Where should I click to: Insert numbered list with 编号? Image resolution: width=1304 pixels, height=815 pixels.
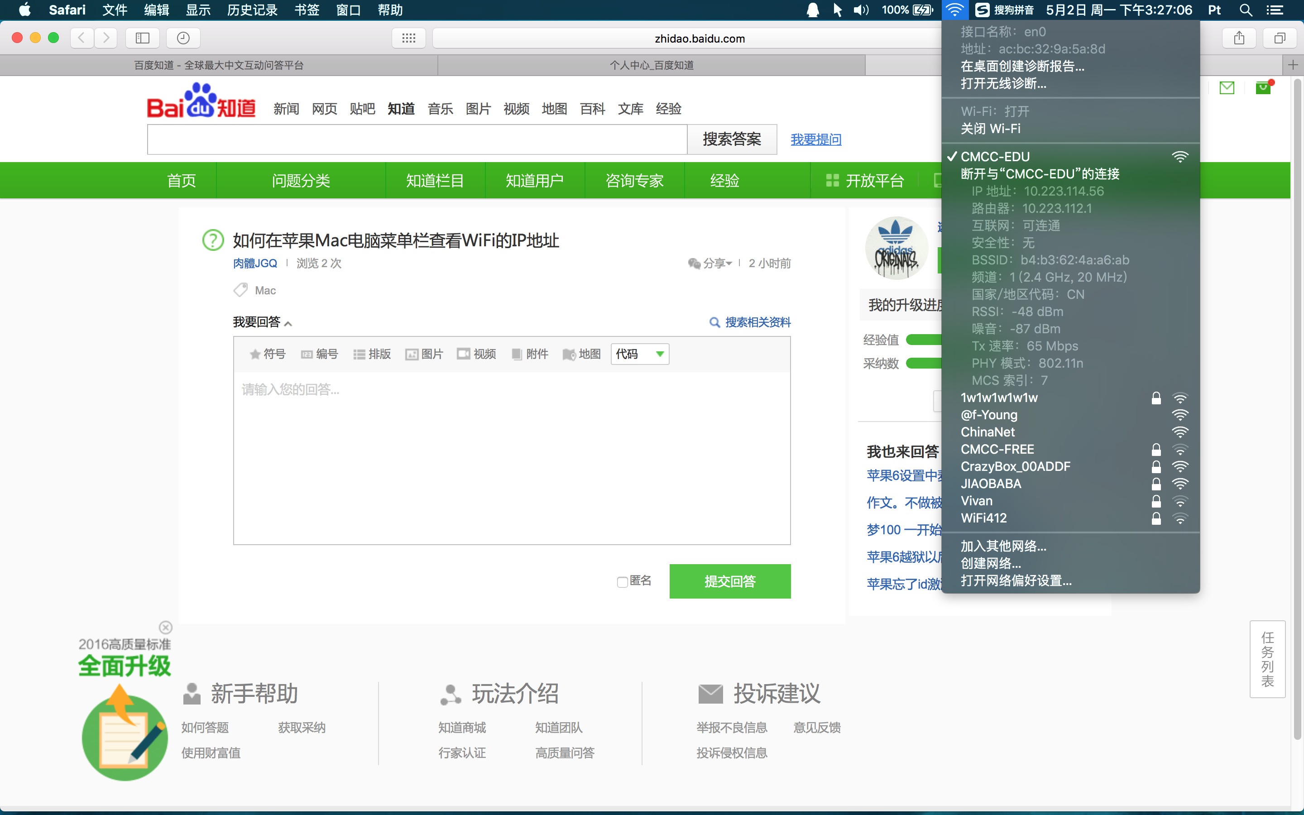(320, 354)
